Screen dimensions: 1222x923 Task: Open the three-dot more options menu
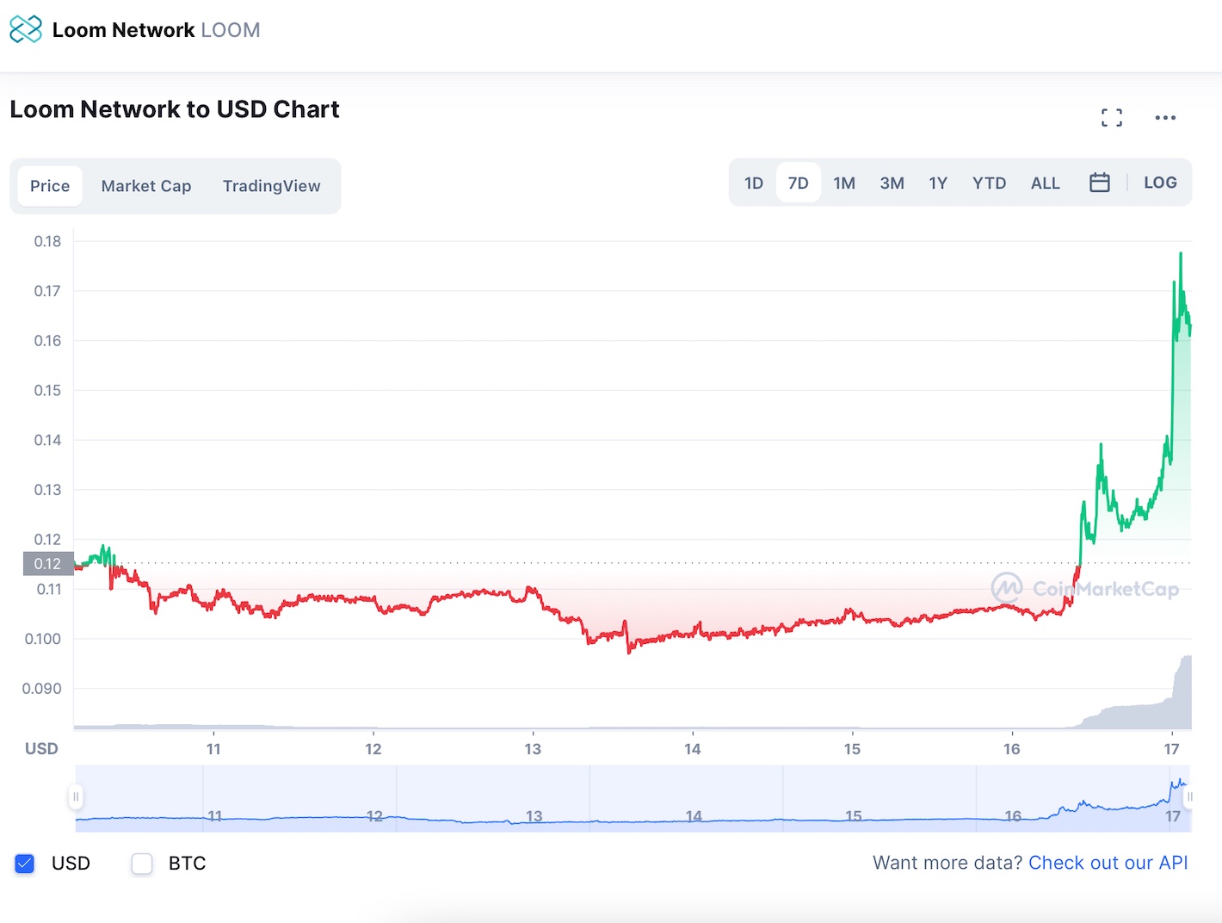[x=1165, y=118]
